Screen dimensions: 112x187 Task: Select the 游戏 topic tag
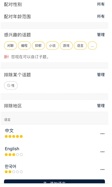pyautogui.click(x=66, y=45)
